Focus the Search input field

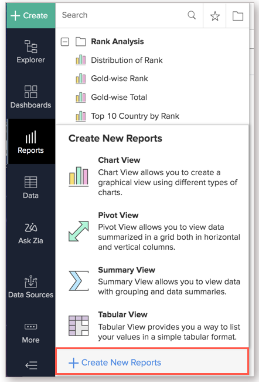click(x=121, y=15)
